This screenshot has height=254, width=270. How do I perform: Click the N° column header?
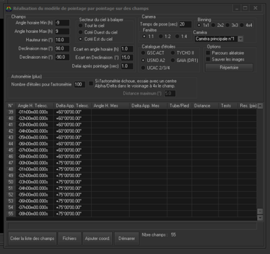(11, 106)
